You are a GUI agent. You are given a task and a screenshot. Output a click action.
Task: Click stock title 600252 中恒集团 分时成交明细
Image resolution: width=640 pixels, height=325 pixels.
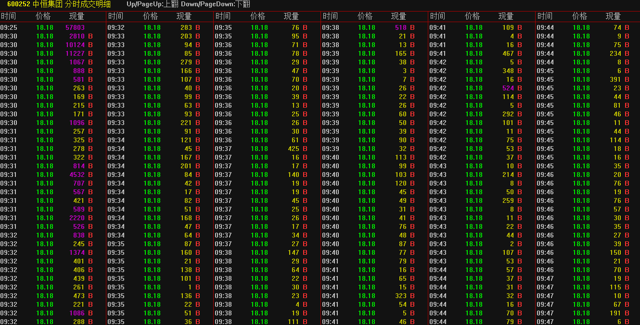pyautogui.click(x=59, y=4)
